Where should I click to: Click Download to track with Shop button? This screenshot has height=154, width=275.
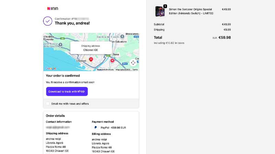point(67,91)
